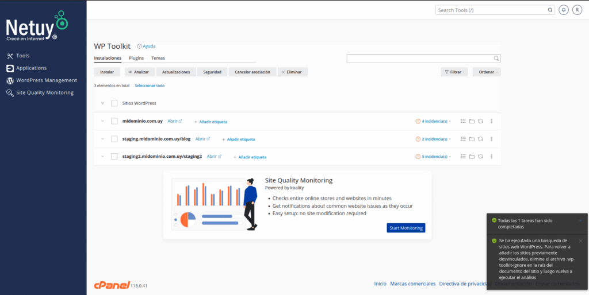Click the sync icon for staging.midominio.com.uy/blog
Image resolution: width=589 pixels, height=295 pixels.
point(480,139)
